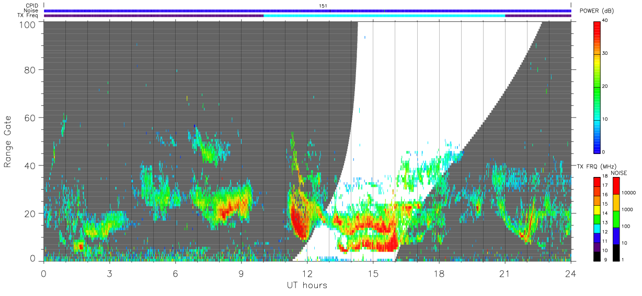Click the 10000 label in the NOISE legend
The image size is (642, 296).
(628, 193)
